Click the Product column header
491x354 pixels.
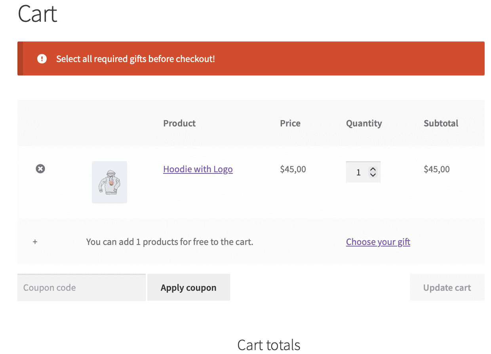point(179,123)
